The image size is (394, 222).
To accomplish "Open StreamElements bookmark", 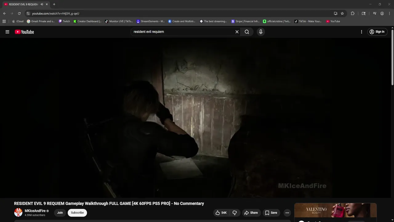I will tap(151, 21).
